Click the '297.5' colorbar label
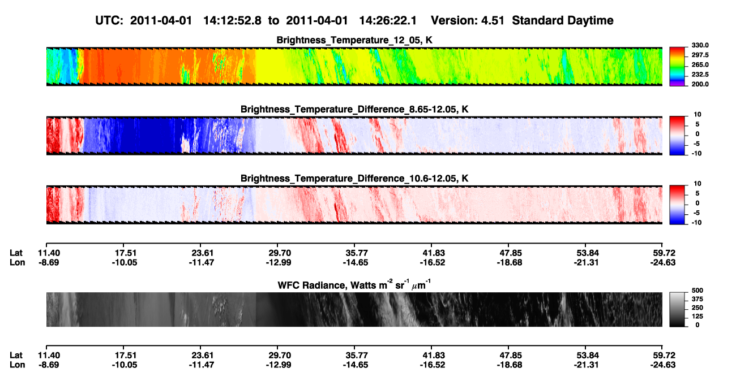736x377 pixels. tap(700, 55)
